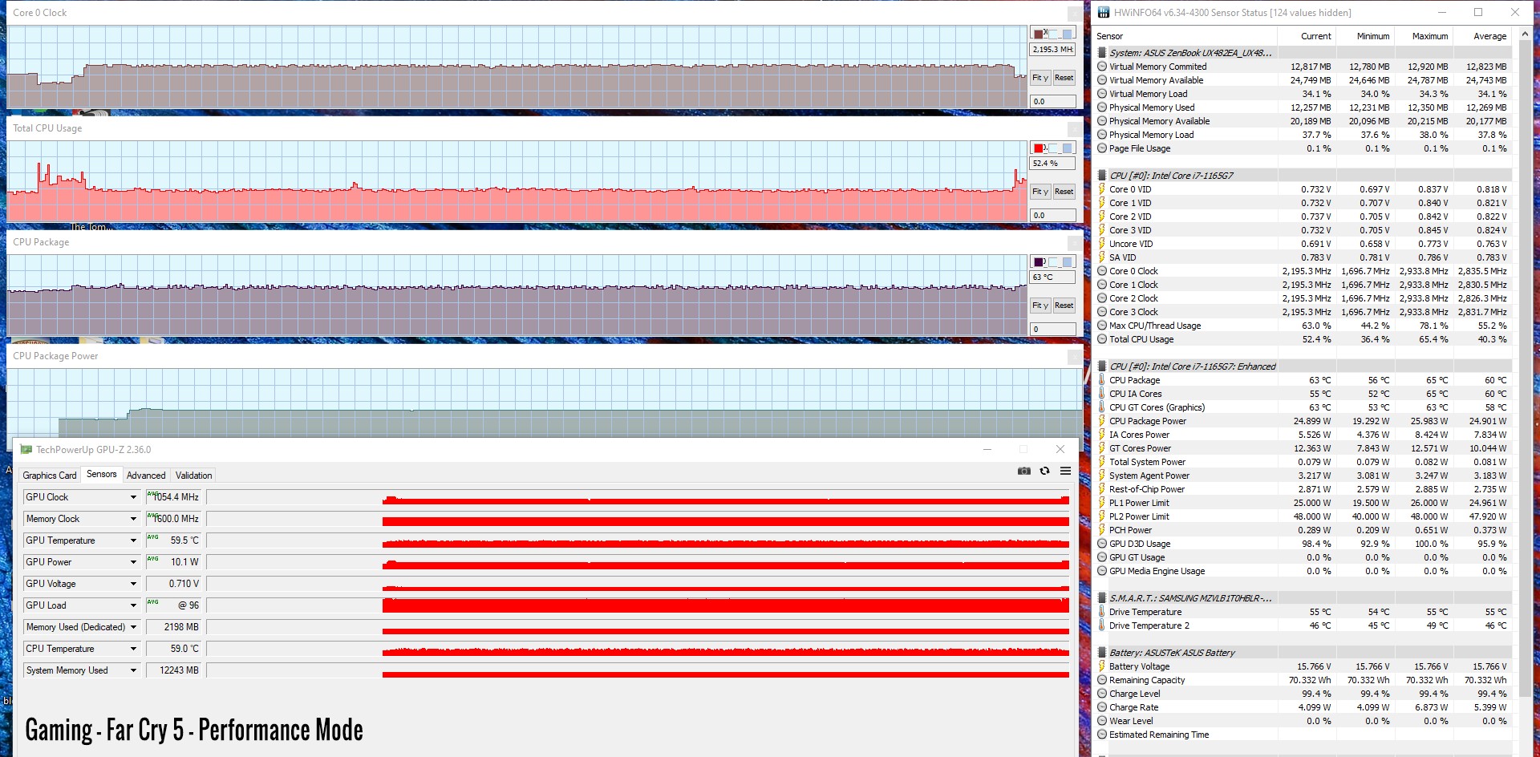The image size is (1540, 757).
Task: Click the icon beside Total CPU Usage sensor
Action: (x=1102, y=339)
